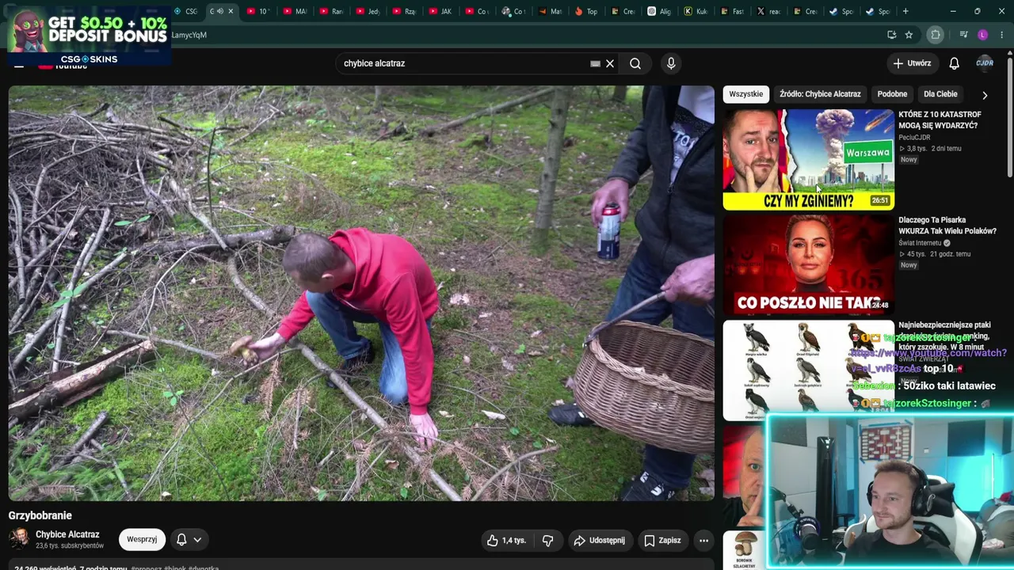Clear the search box with the X icon
The width and height of the screenshot is (1014, 570).
click(x=610, y=63)
